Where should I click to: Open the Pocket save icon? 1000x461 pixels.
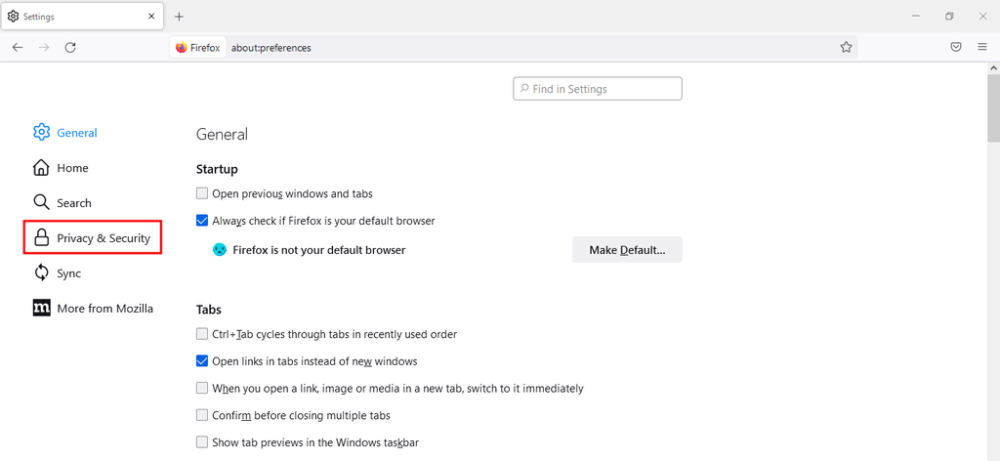pos(956,47)
